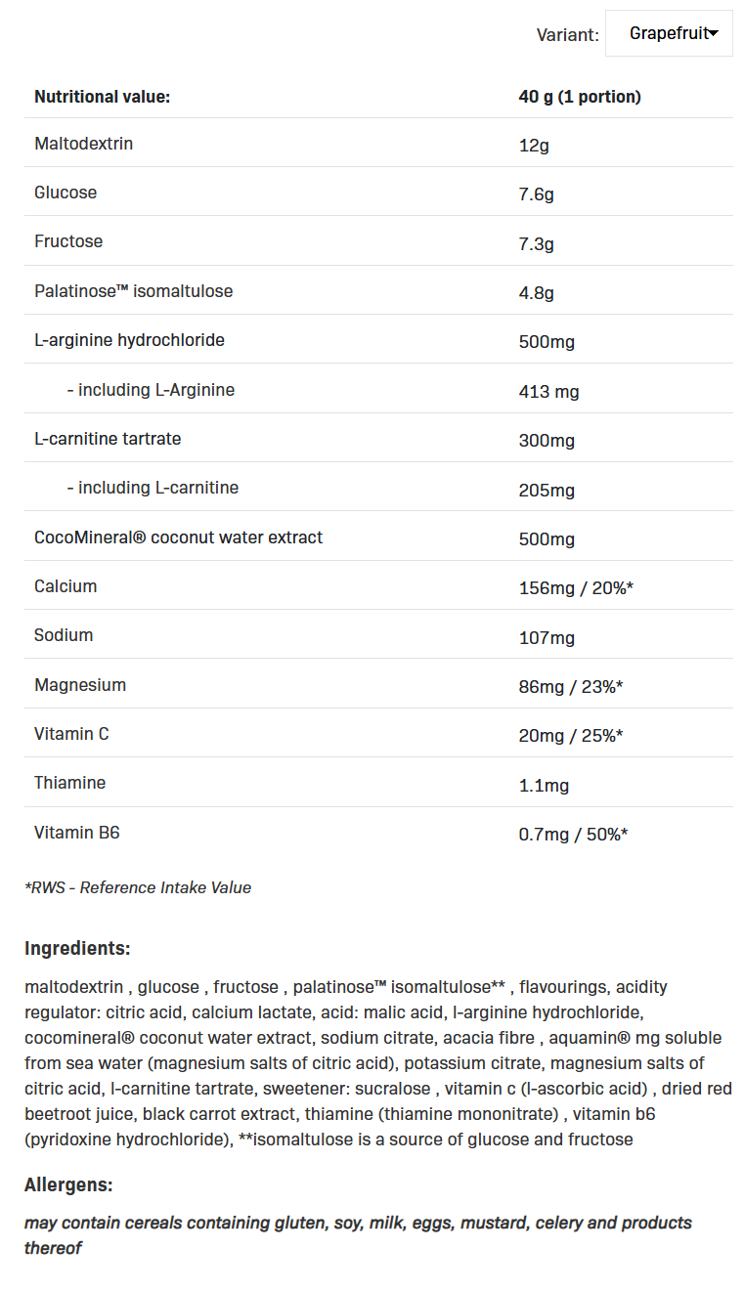Click the RWS Reference Intake Value footnote
This screenshot has width=744, height=1290.
(x=138, y=887)
